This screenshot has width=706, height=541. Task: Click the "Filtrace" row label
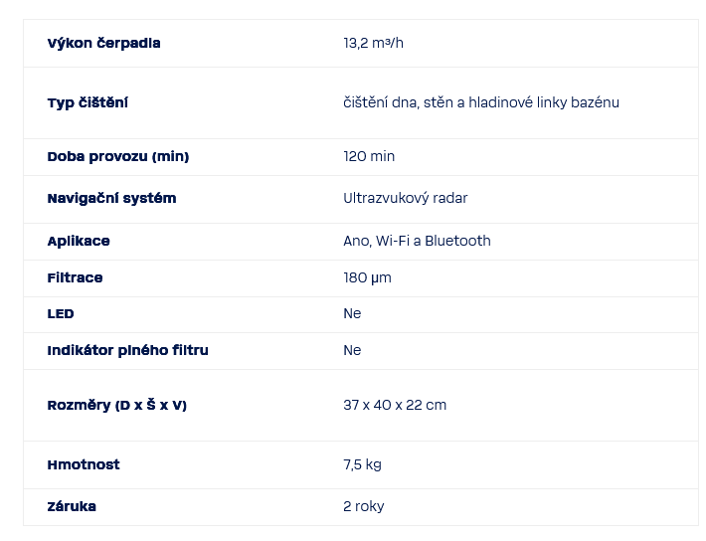(75, 277)
